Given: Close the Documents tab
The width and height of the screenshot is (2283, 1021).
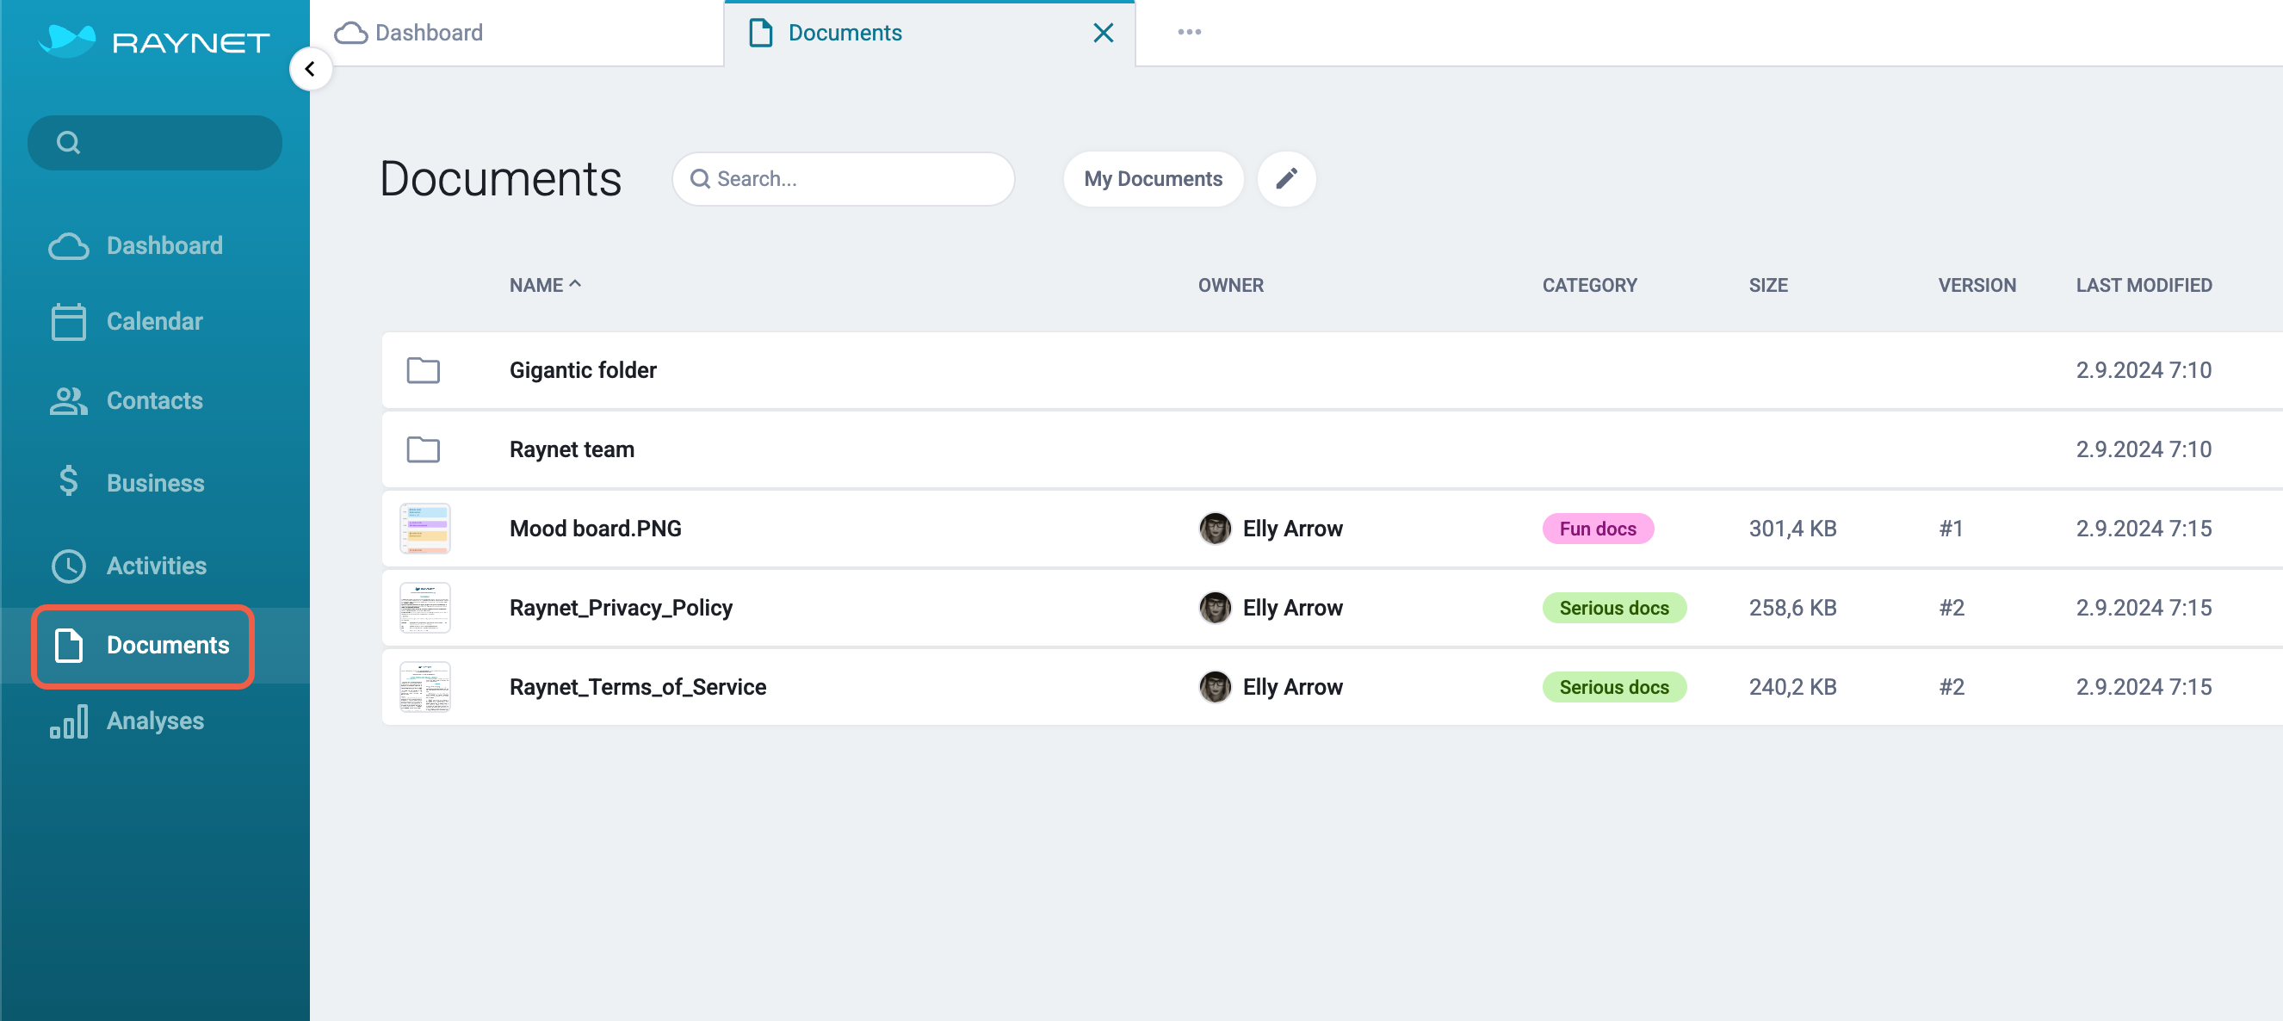Looking at the screenshot, I should coord(1104,33).
